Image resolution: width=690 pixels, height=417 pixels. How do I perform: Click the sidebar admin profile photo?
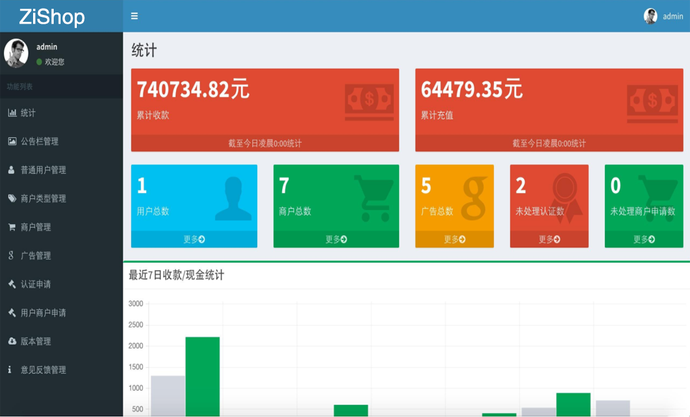coord(16,53)
